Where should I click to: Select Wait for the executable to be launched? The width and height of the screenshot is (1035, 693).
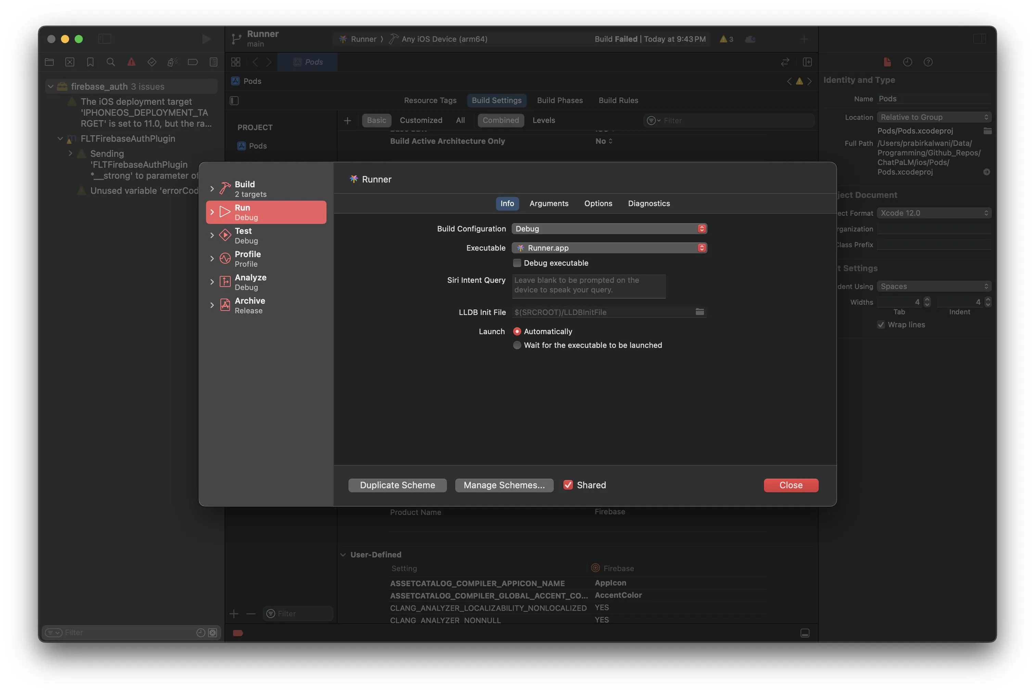click(x=517, y=345)
